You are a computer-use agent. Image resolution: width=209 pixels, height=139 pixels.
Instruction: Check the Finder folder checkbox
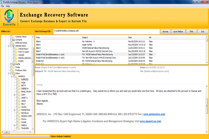click(11, 67)
